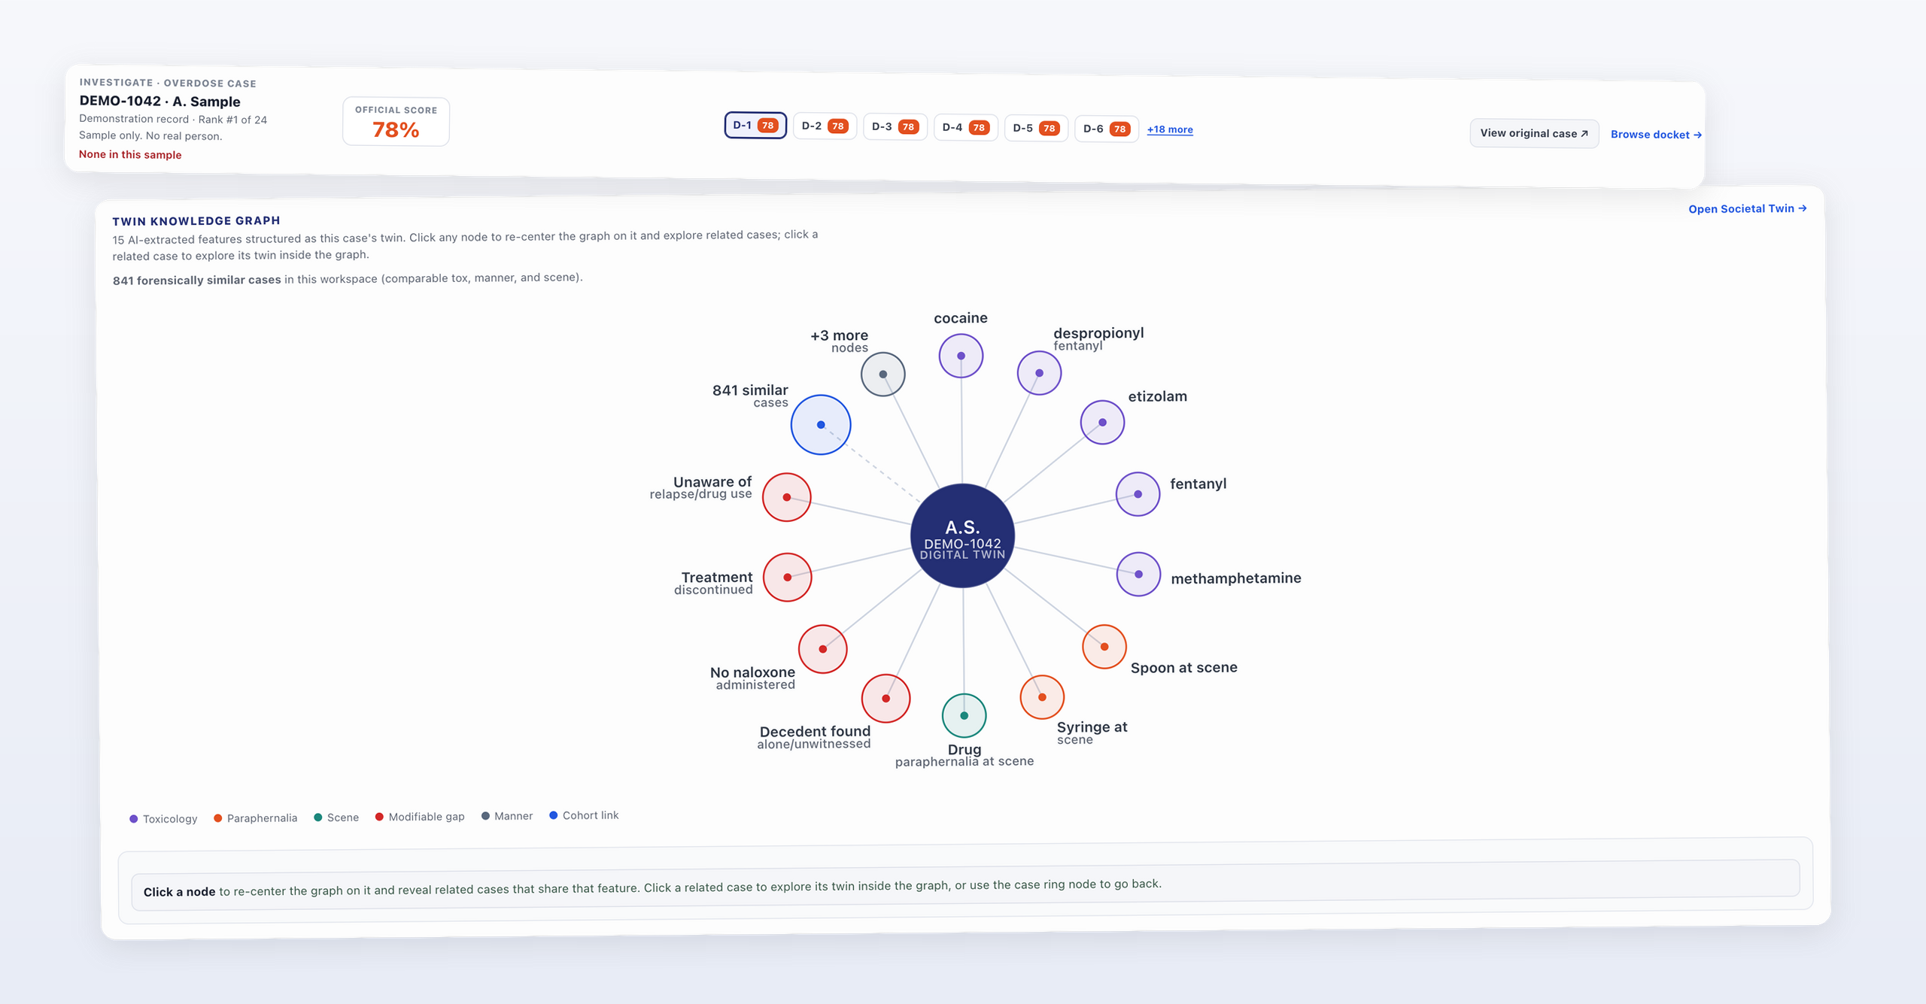The width and height of the screenshot is (1926, 1004).
Task: Click '841 forensically similar cases' text
Action: coord(197,280)
